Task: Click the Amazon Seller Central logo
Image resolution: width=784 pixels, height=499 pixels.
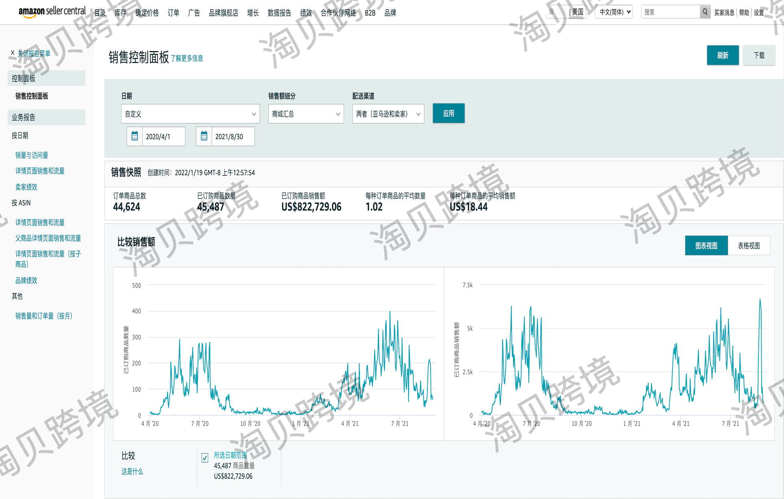Action: (52, 11)
